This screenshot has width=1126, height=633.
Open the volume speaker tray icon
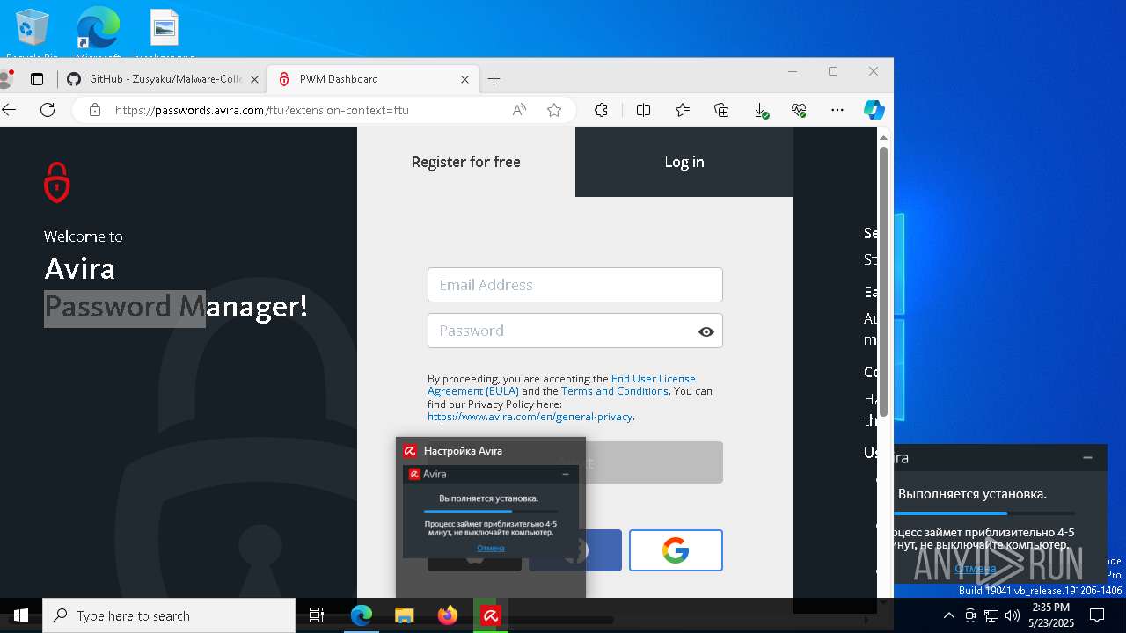tap(1012, 615)
